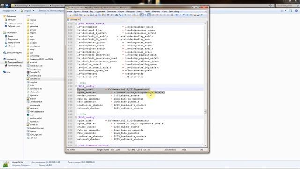Image resolution: width=300 pixels, height=169 pixels.
Task: Select the backup folder in Explorer
Action: [33, 20]
